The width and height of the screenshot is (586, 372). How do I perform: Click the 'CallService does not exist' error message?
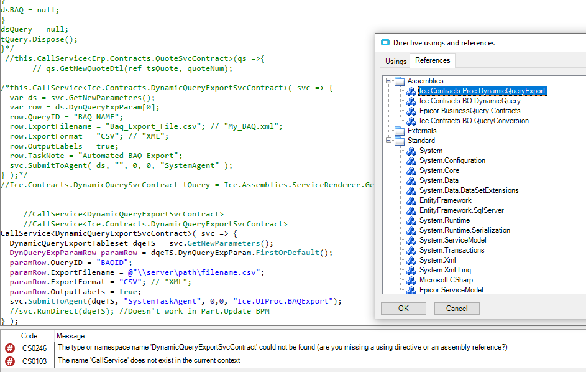pos(149,360)
